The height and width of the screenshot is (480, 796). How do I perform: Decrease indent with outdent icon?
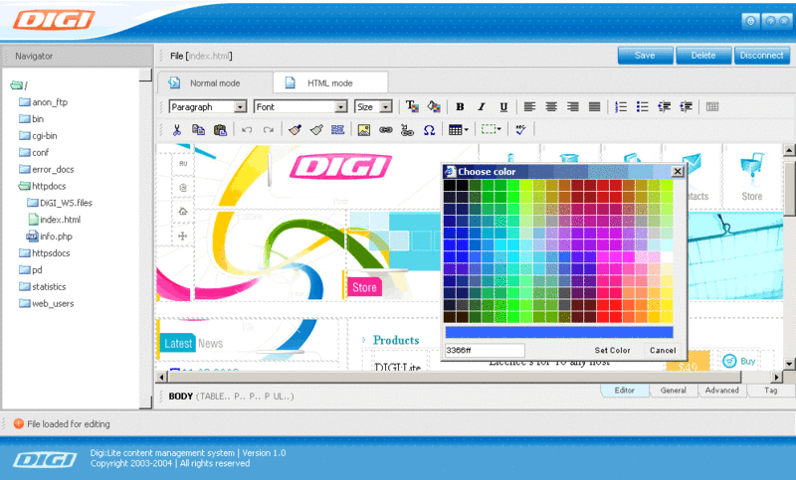coord(664,107)
